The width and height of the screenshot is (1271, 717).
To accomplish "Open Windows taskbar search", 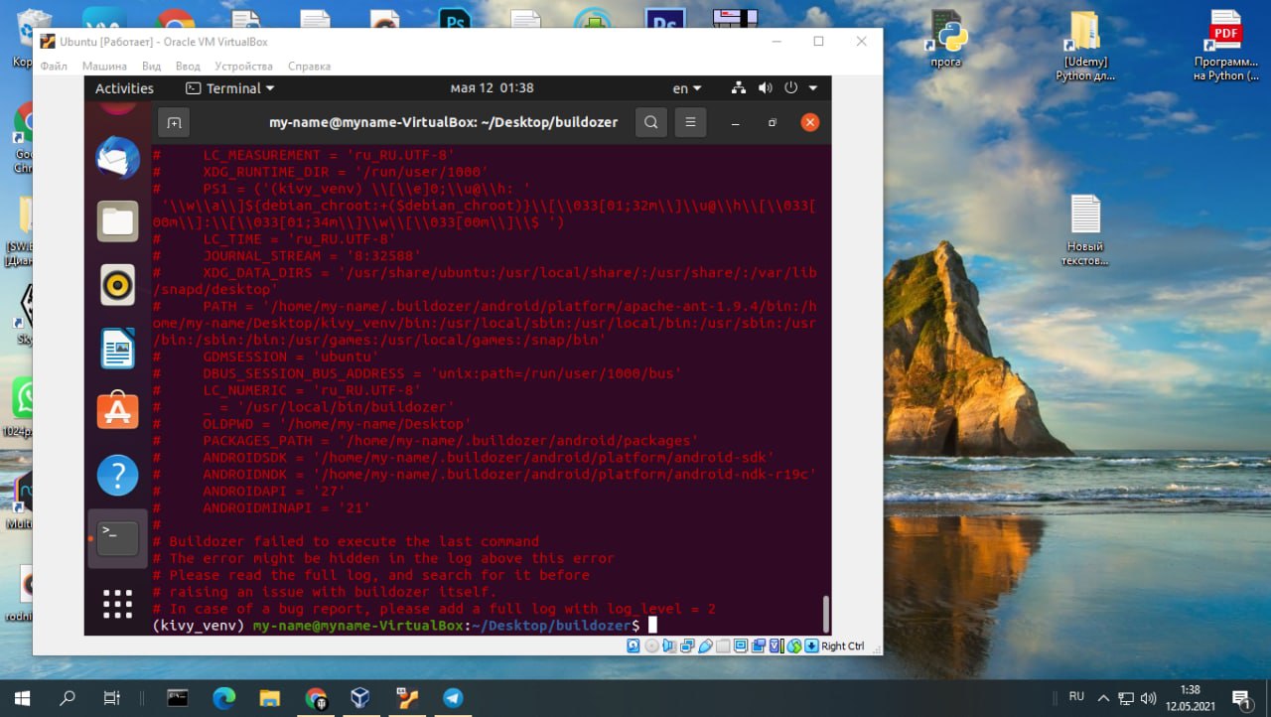I will (x=68, y=698).
